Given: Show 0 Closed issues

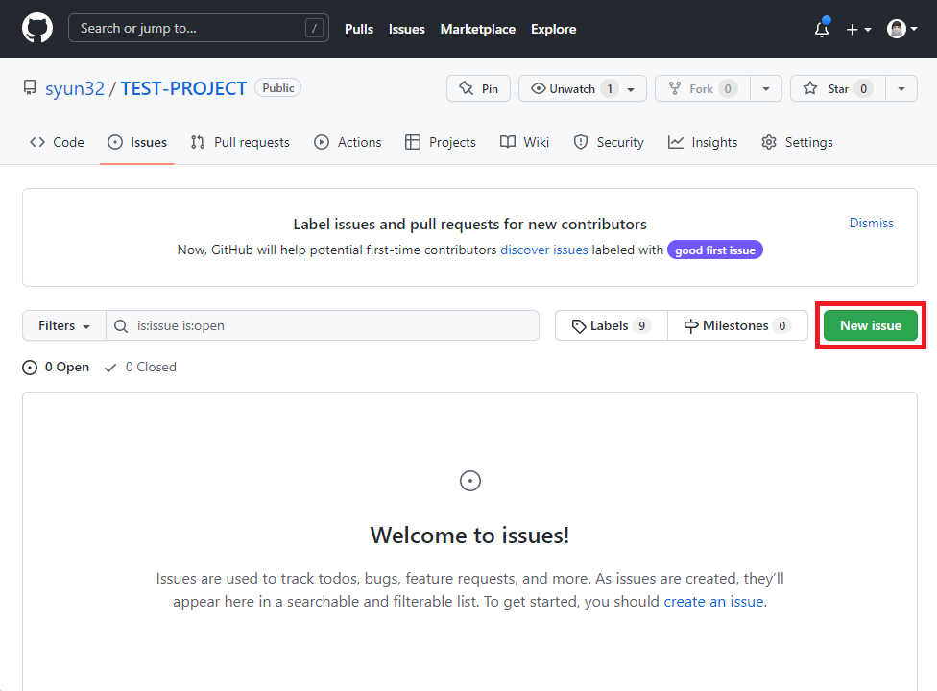Looking at the screenshot, I should pos(140,368).
